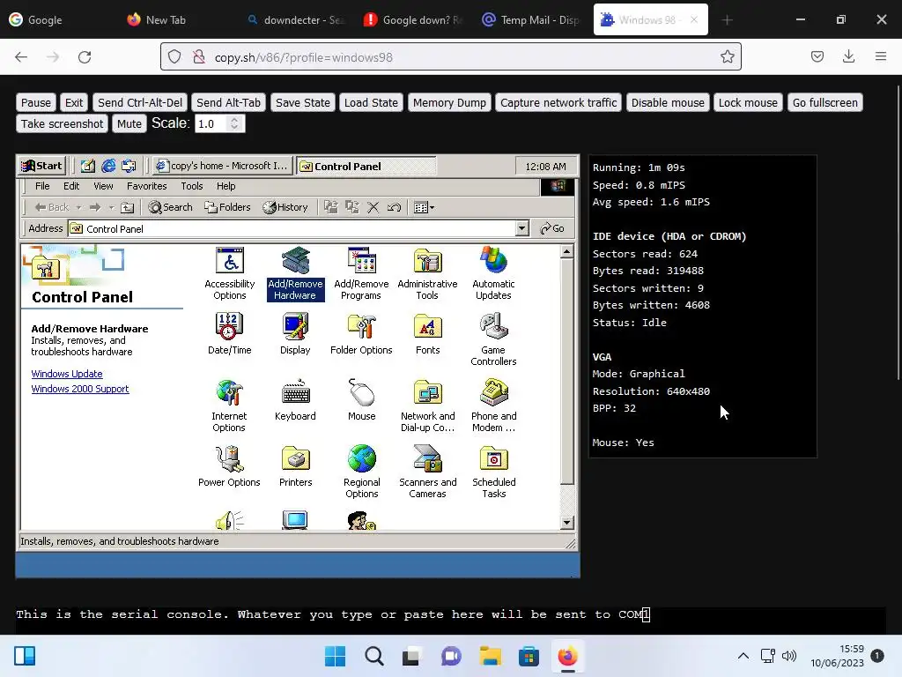The image size is (902, 677).
Task: Open Mouse settings
Action: 361,400
